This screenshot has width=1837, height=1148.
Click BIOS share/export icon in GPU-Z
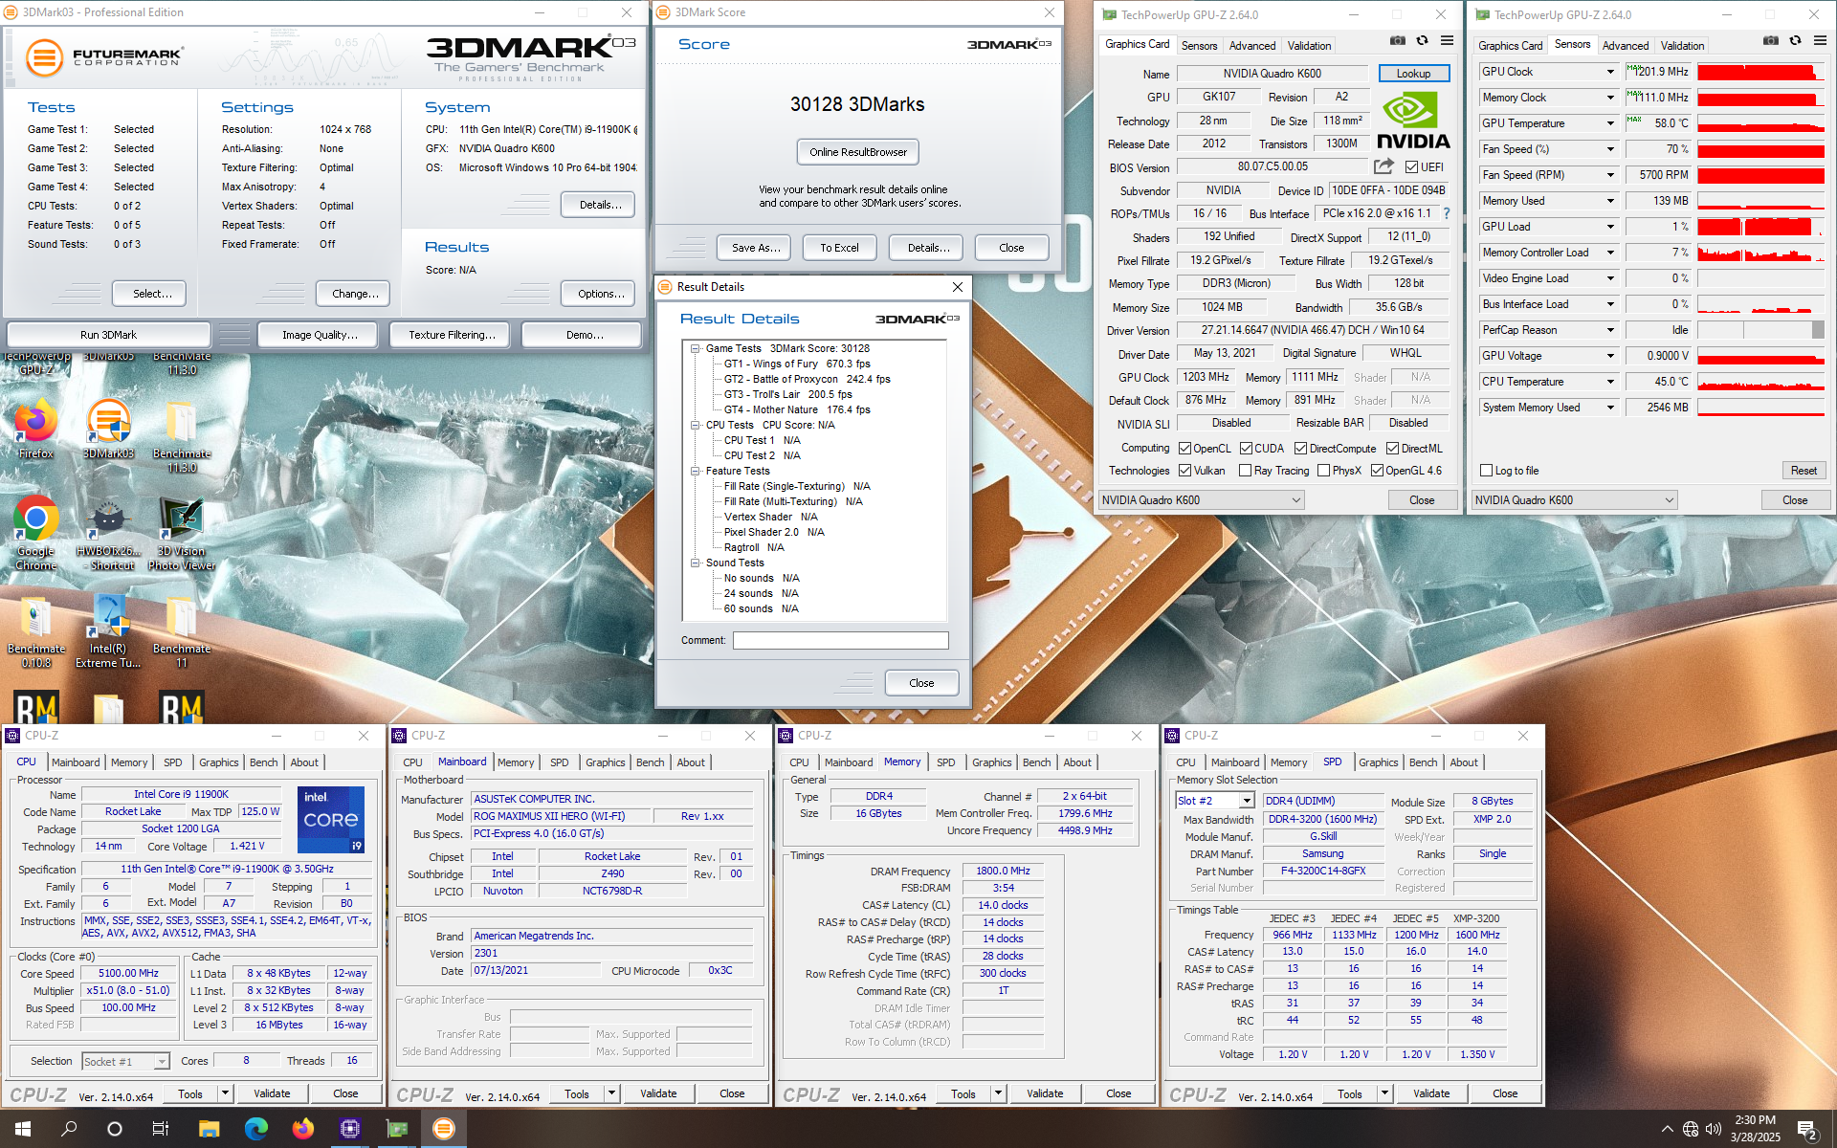pos(1383,166)
